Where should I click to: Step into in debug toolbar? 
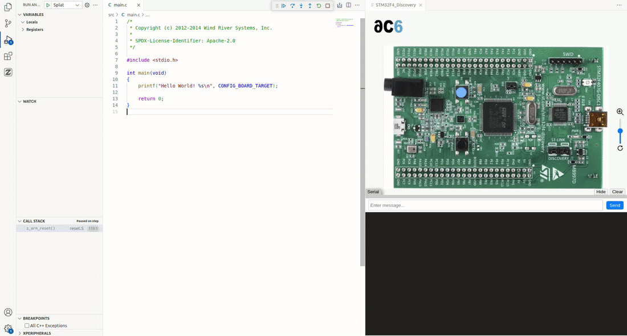[301, 6]
